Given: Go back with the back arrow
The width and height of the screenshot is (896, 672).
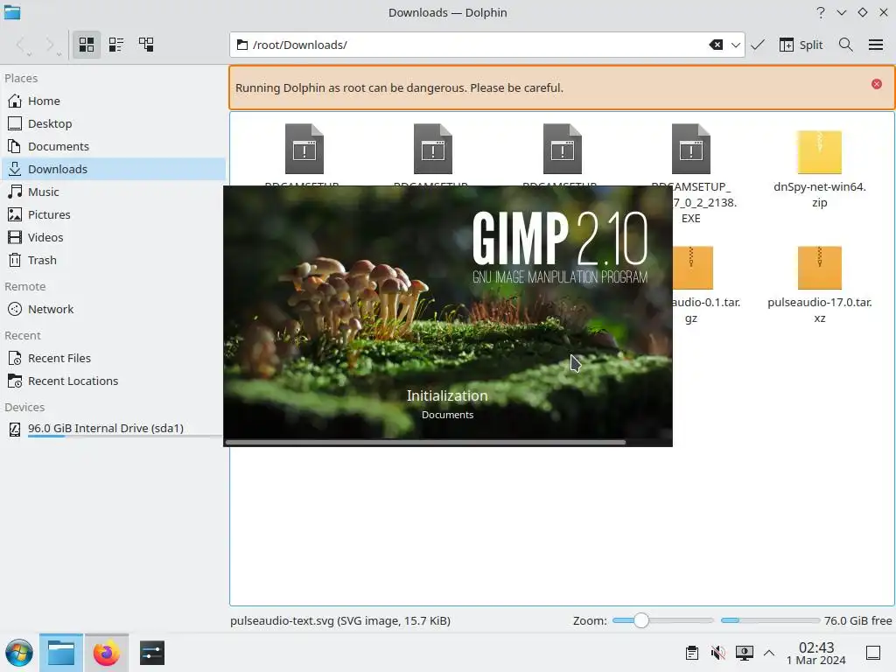Looking at the screenshot, I should click(21, 45).
